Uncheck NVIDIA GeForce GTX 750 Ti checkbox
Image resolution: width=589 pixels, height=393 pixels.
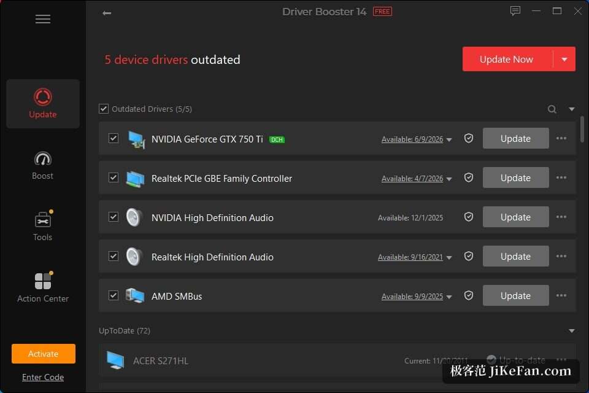click(114, 138)
